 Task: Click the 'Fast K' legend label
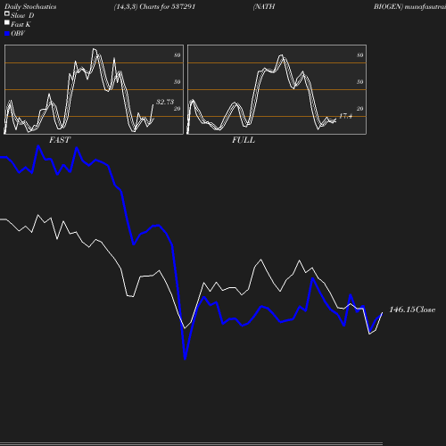coord(21,24)
